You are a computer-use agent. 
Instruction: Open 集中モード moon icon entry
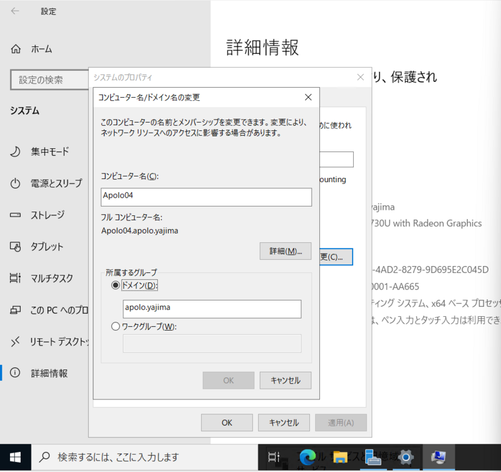click(15, 151)
